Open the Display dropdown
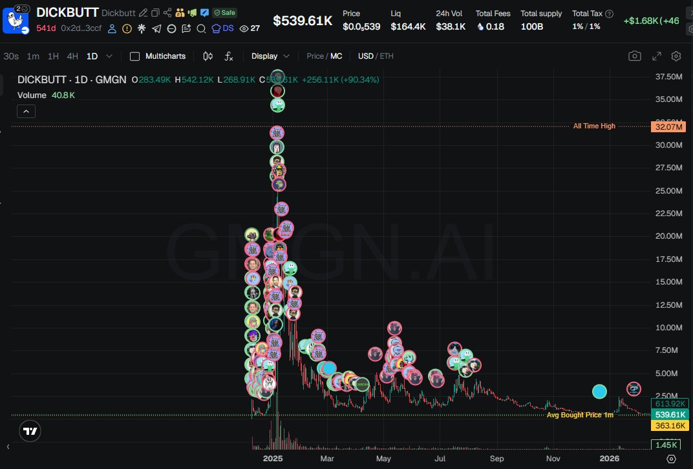 pos(270,56)
